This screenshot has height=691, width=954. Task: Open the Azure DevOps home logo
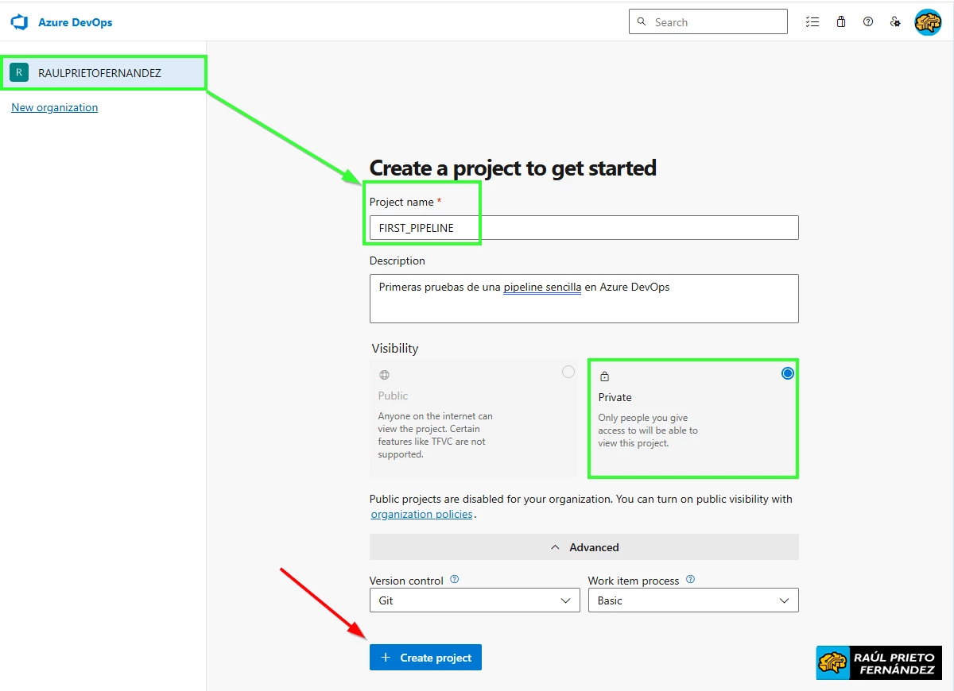[18, 21]
